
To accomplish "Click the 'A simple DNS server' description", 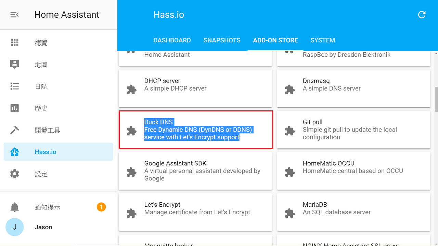I will point(332,88).
